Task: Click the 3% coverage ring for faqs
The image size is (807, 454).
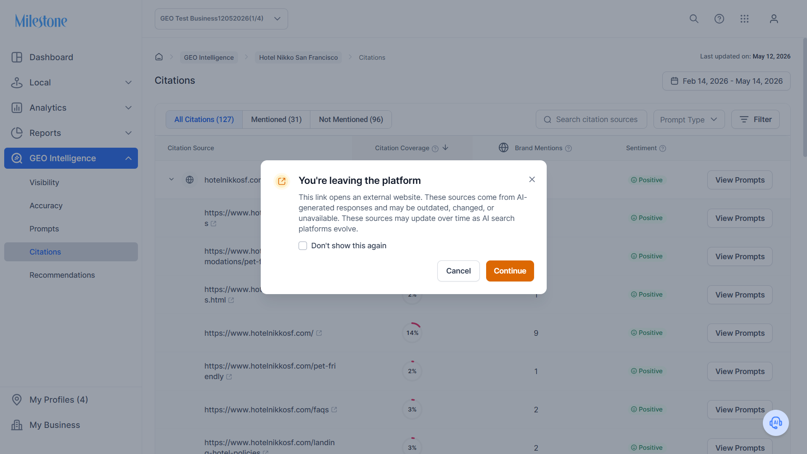Action: tap(412, 409)
